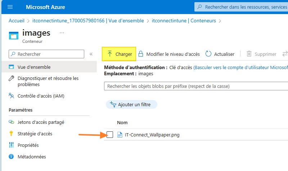The image size is (288, 171).
Task: Sort by the Nom column header
Action: (x=122, y=122)
